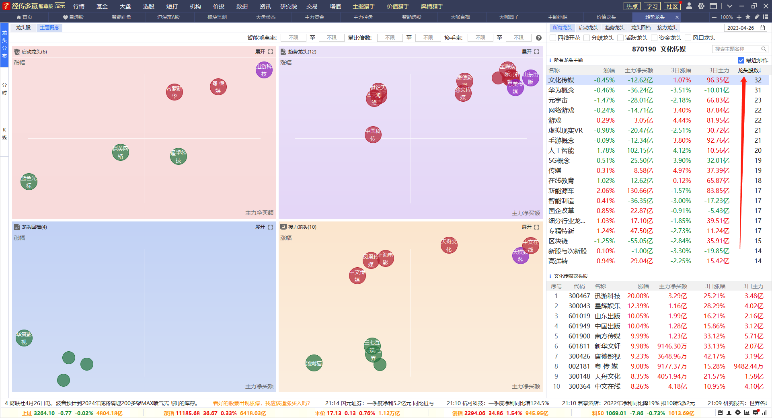Viewport: 772px width, 418px height.
Task: Click the target crosshair icon in status bar
Action: pyautogui.click(x=738, y=413)
